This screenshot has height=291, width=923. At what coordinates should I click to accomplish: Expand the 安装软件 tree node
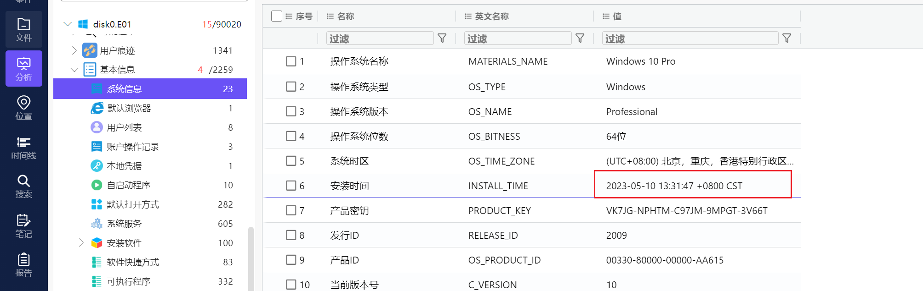tap(81, 242)
